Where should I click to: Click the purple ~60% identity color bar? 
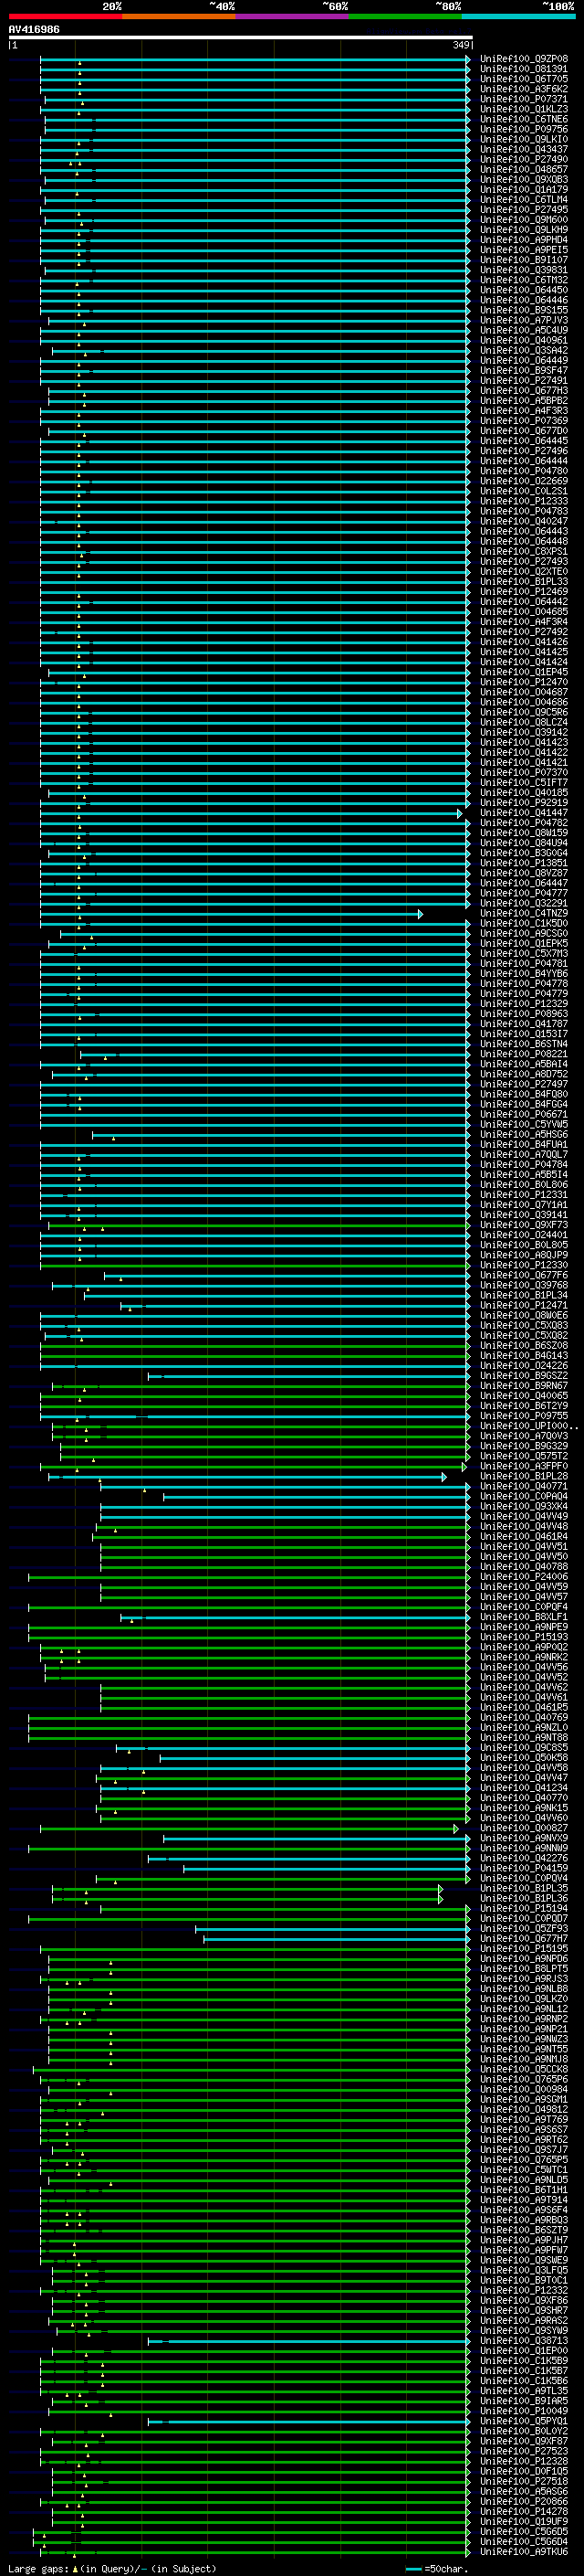(x=293, y=17)
